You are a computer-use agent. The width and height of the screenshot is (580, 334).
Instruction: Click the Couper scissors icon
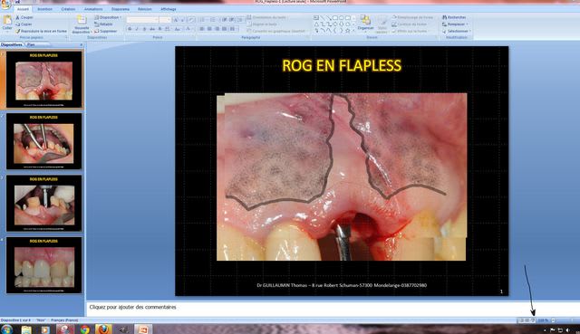(17, 17)
